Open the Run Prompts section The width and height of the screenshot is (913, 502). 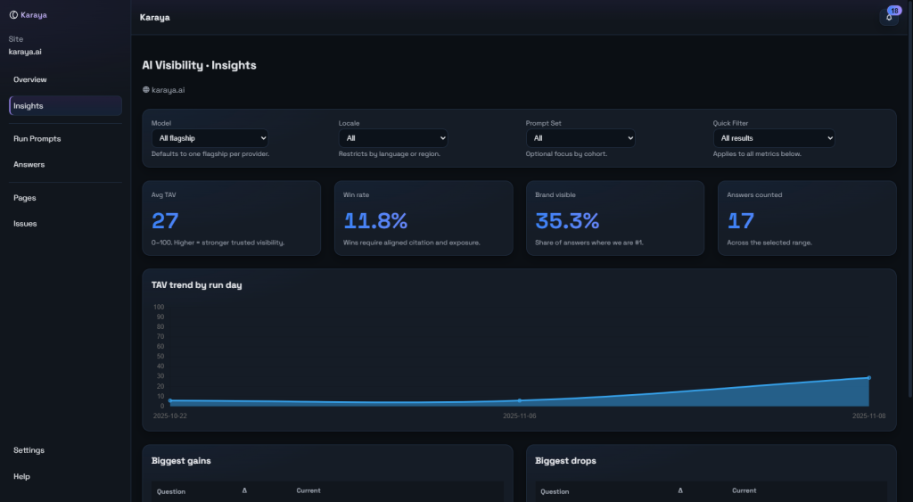click(37, 138)
